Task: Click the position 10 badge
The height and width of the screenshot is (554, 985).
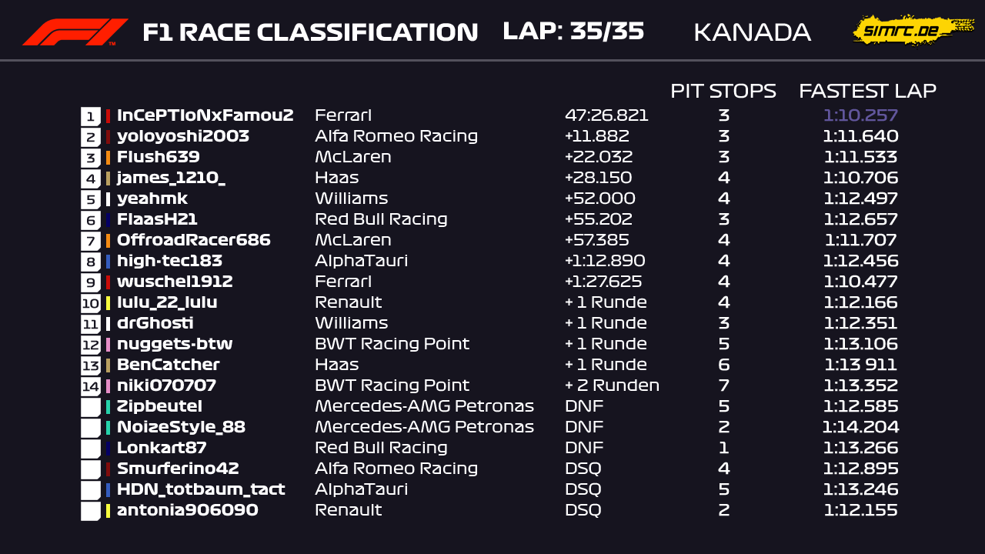Action: [x=91, y=303]
